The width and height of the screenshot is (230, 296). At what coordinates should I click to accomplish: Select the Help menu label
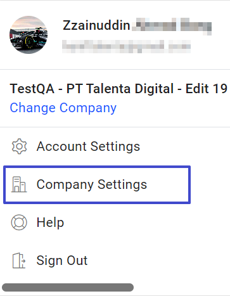(x=50, y=222)
